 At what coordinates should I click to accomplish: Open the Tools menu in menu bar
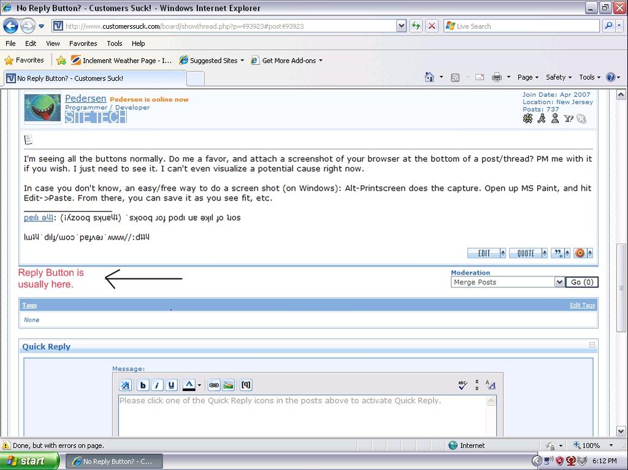pos(114,44)
